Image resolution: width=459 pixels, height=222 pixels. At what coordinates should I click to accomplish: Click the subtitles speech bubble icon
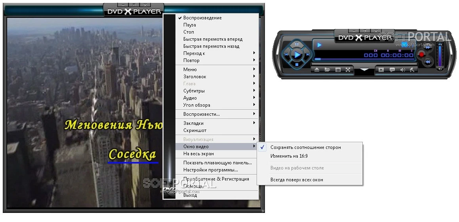[x=392, y=70]
